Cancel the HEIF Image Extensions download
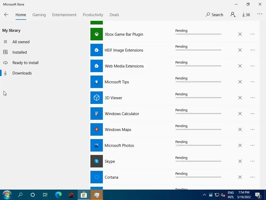 tap(240, 50)
